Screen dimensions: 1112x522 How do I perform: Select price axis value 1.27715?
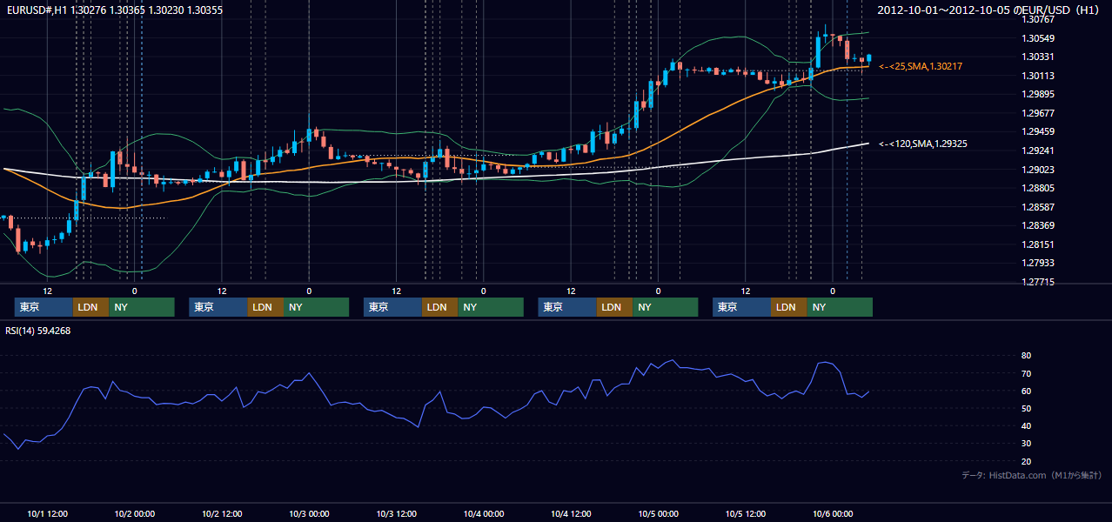point(1038,282)
